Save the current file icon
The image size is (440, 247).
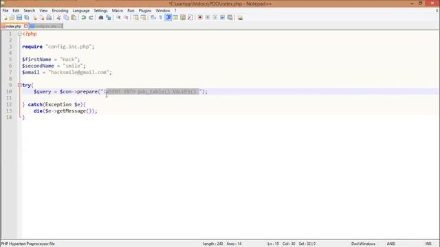[x=19, y=18]
